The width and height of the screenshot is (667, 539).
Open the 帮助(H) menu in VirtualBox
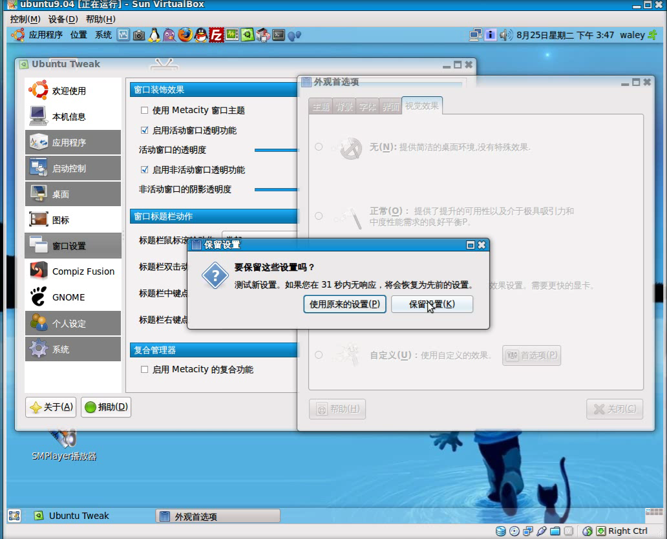click(101, 19)
